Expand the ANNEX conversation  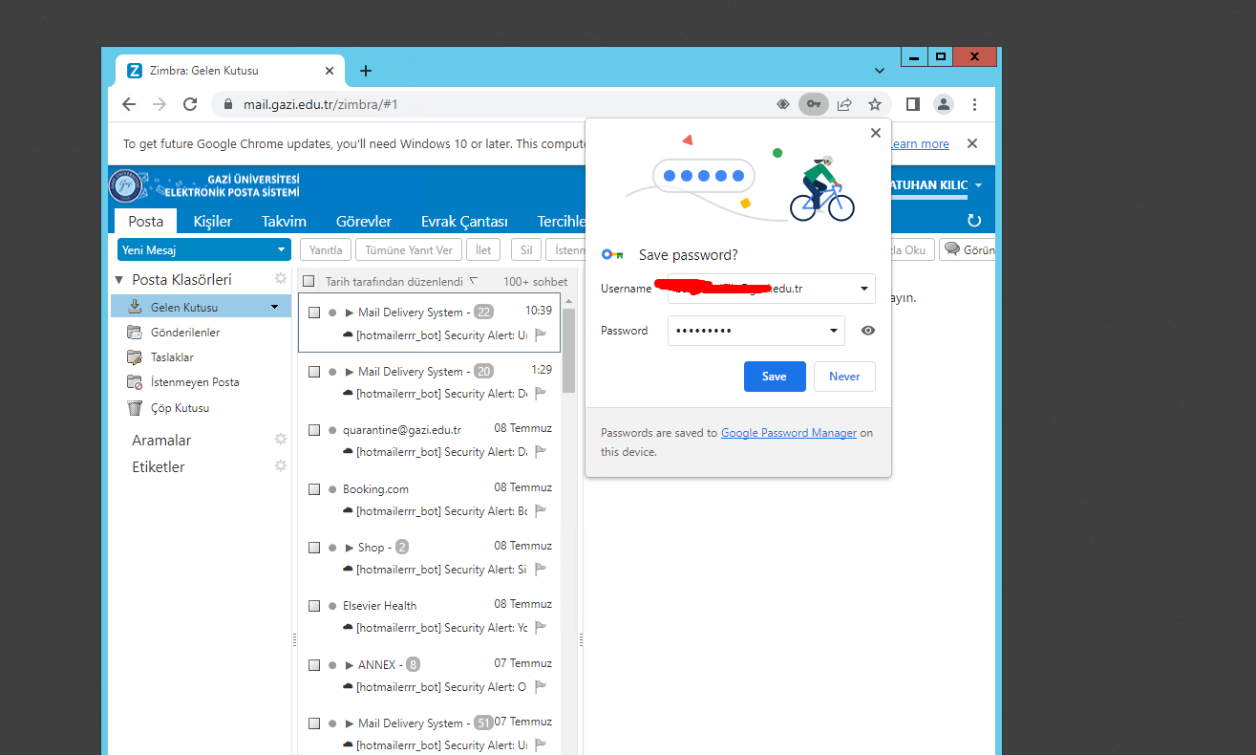coord(350,665)
